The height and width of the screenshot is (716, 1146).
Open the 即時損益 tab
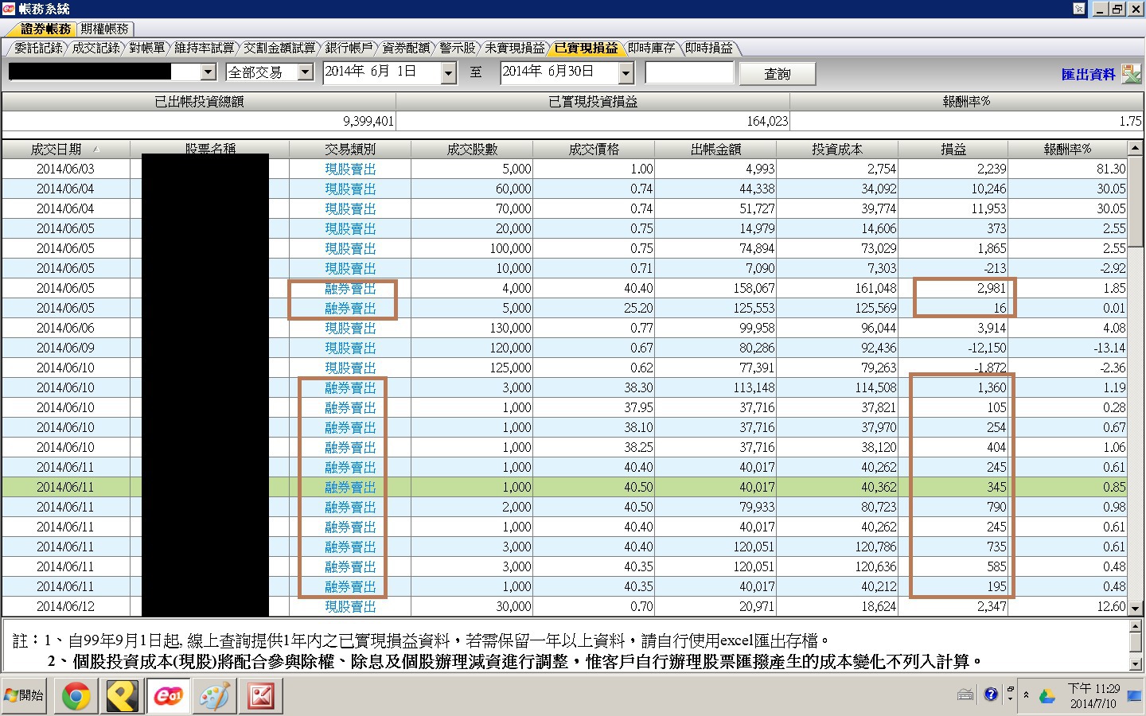(x=708, y=48)
